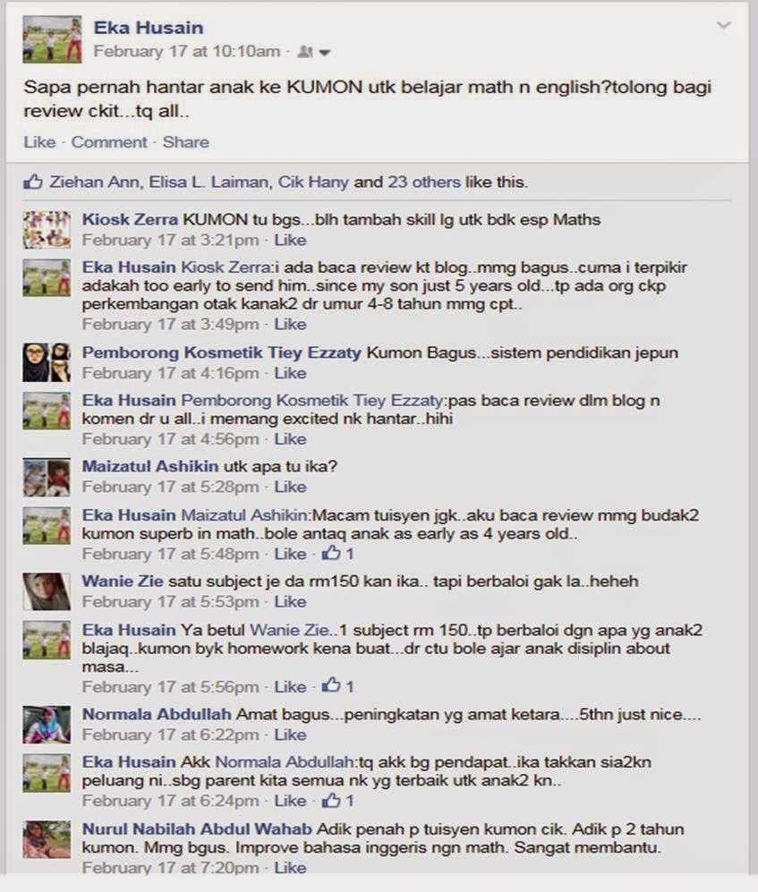This screenshot has width=758, height=892.
Task: Click the like count icon on the 5:48pm comment
Action: pos(331,553)
